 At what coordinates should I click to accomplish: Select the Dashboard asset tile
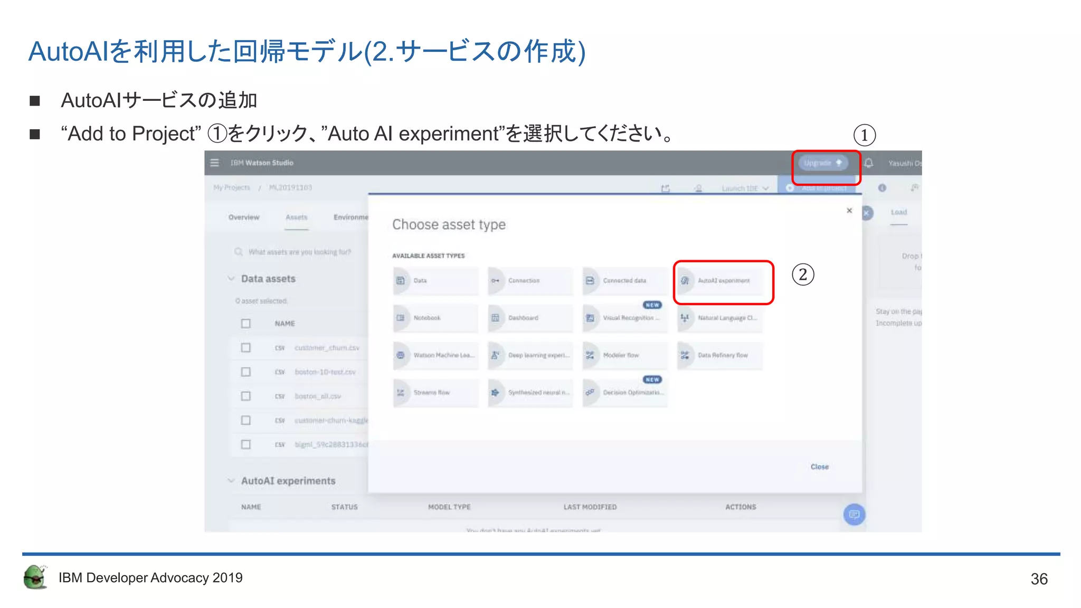530,318
